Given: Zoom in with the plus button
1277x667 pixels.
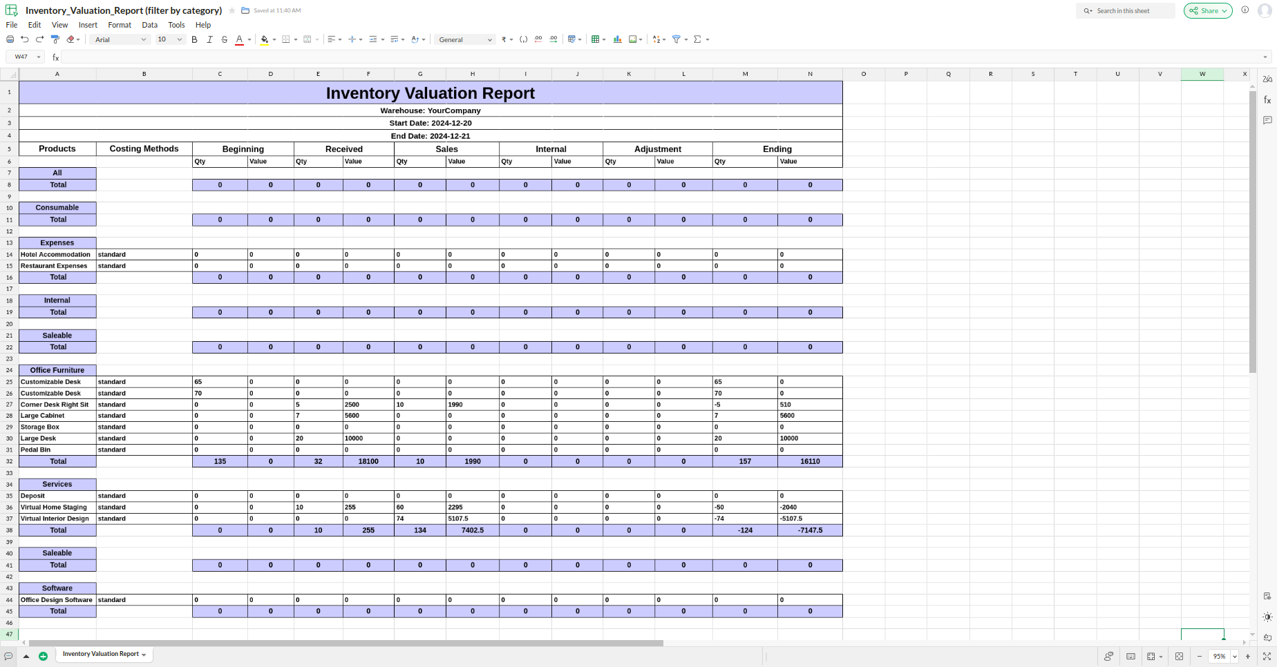Looking at the screenshot, I should tap(1248, 656).
